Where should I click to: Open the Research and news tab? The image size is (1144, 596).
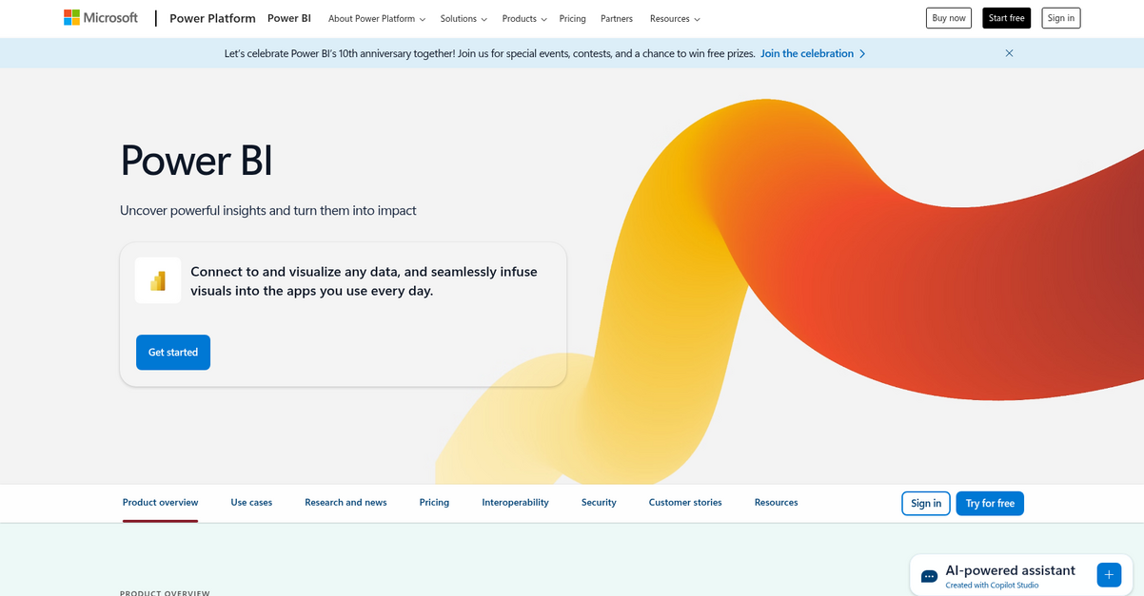345,502
